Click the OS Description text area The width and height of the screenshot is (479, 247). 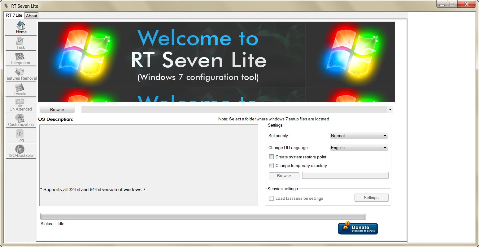(149, 165)
